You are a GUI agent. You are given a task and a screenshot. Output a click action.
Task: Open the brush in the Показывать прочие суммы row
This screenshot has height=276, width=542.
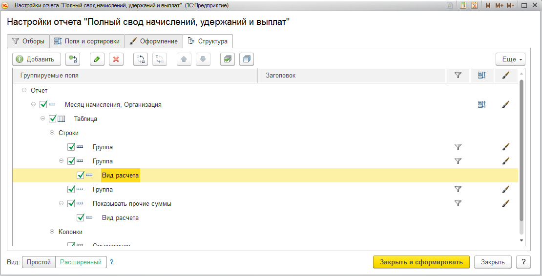[506, 203]
